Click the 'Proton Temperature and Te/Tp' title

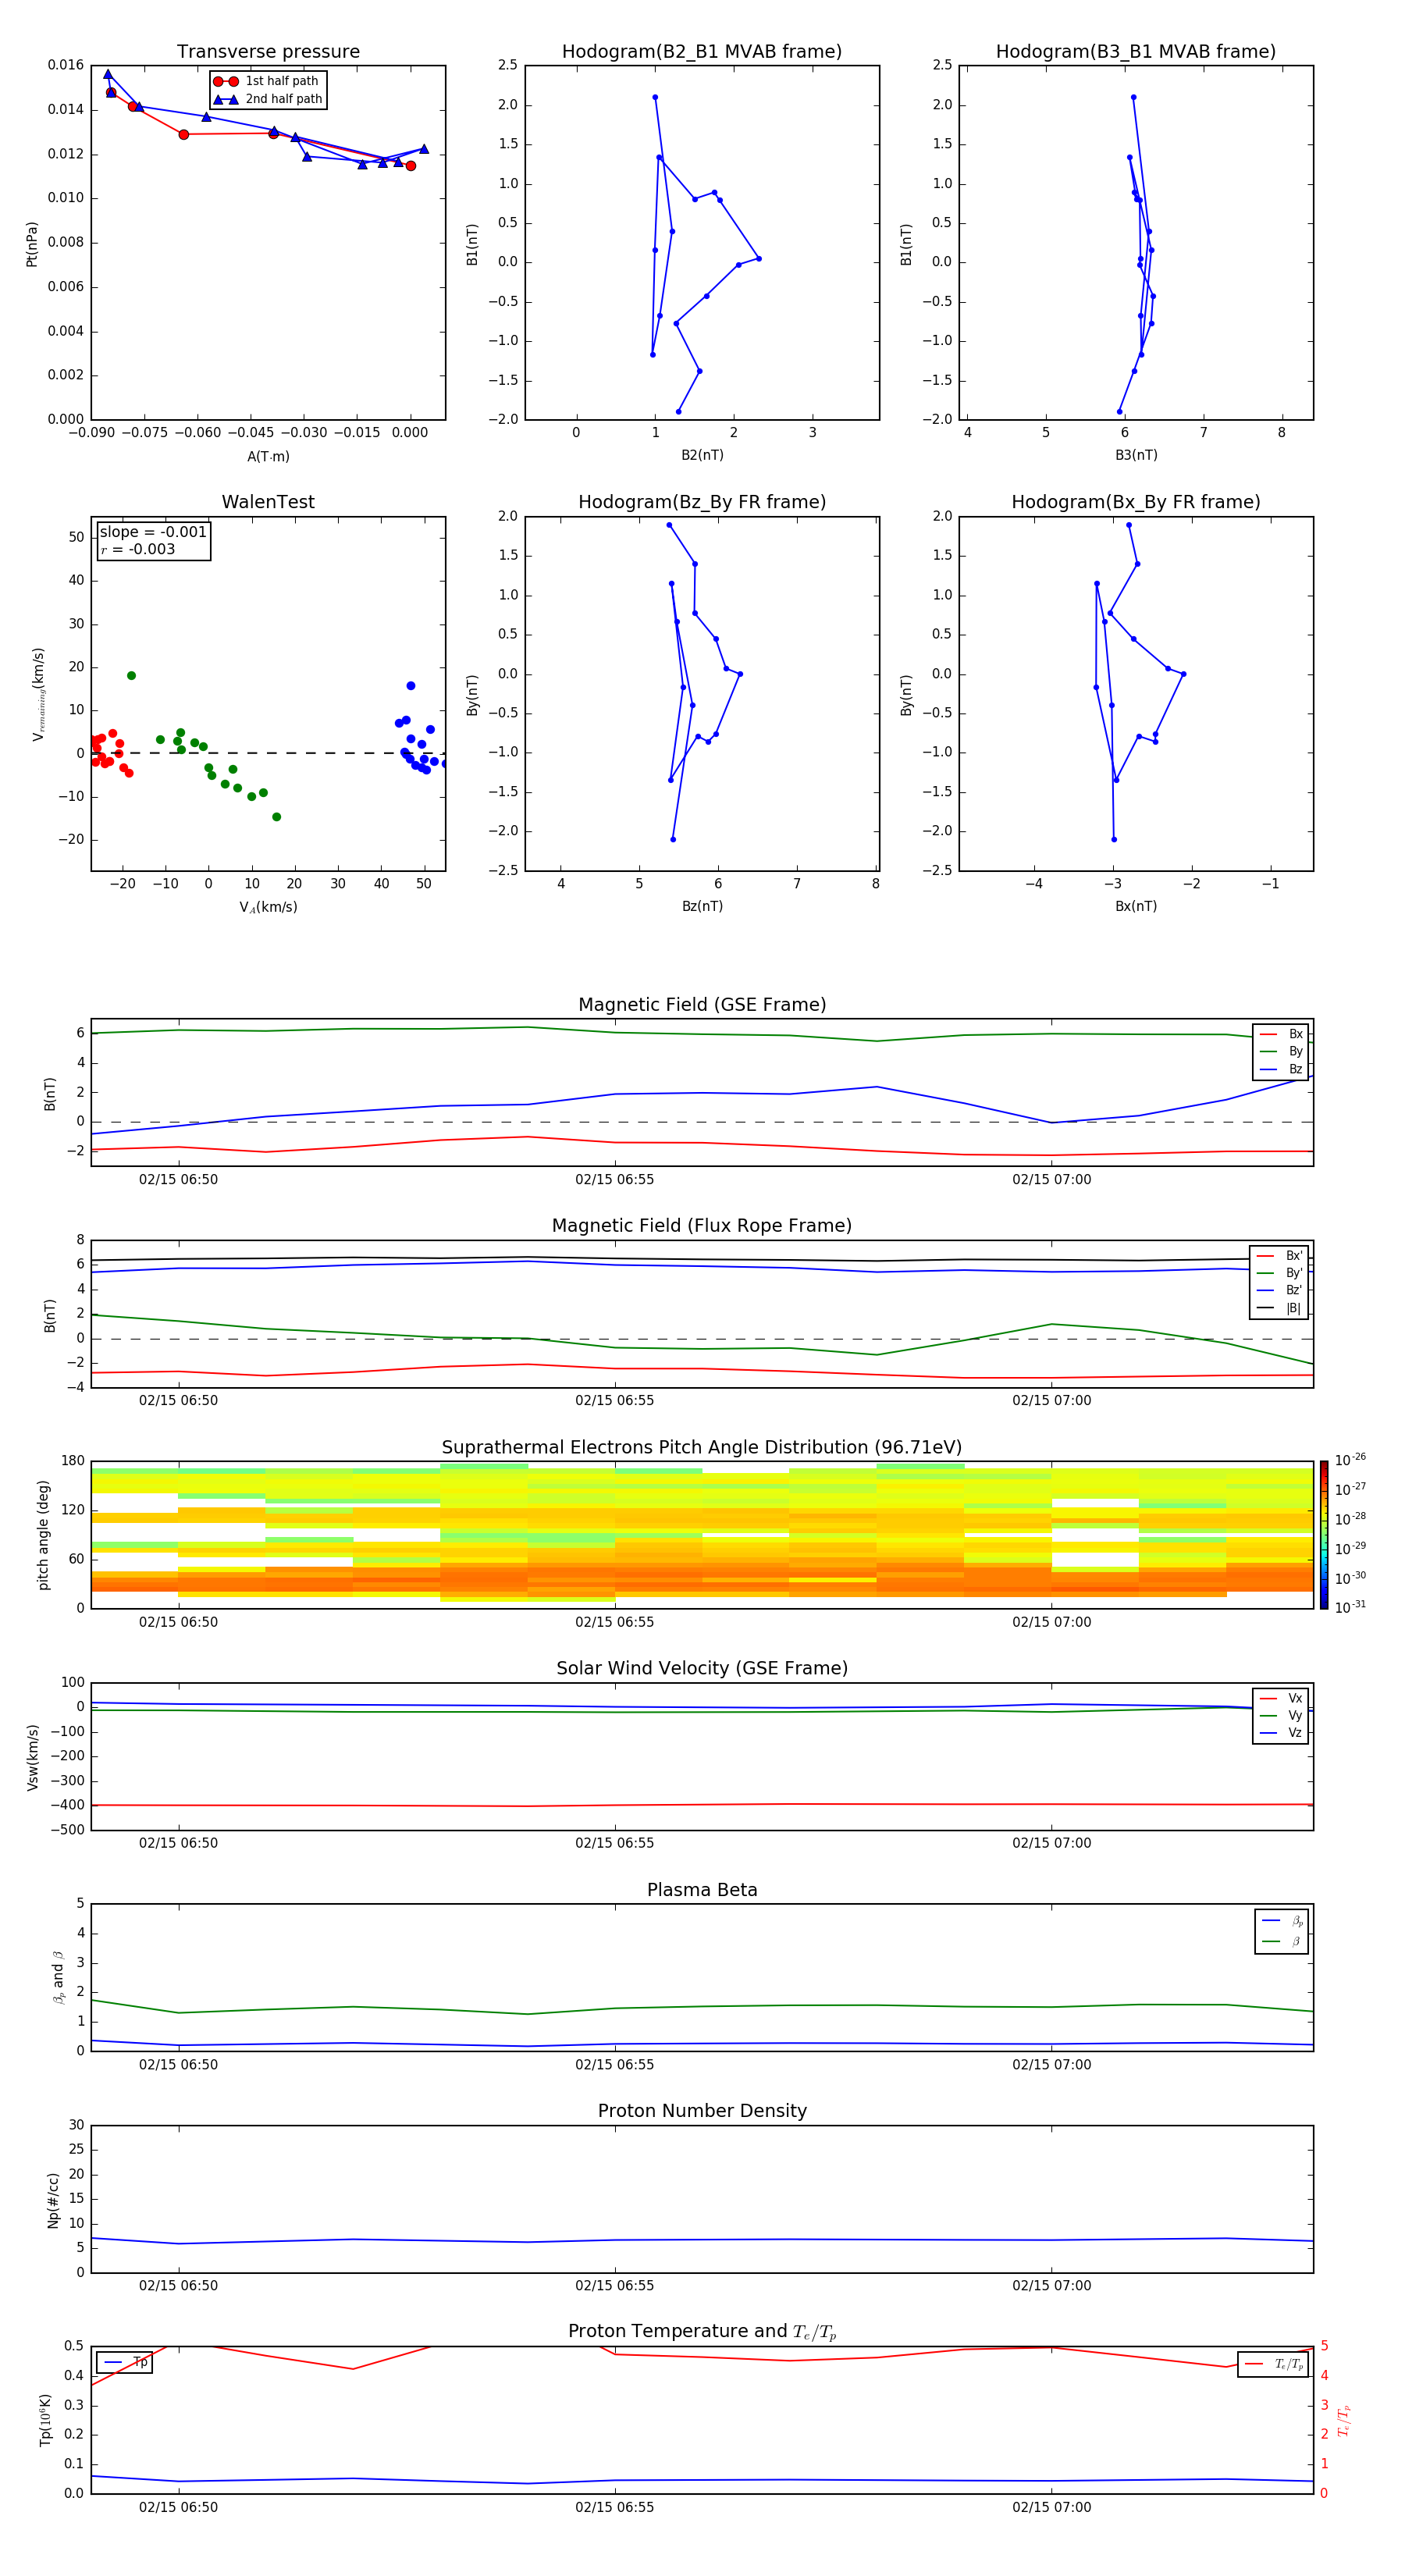(x=702, y=2331)
